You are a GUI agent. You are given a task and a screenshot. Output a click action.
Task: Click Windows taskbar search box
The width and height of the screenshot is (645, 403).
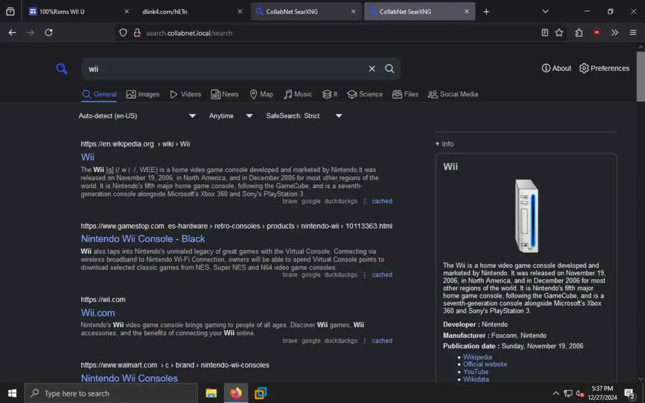click(111, 393)
